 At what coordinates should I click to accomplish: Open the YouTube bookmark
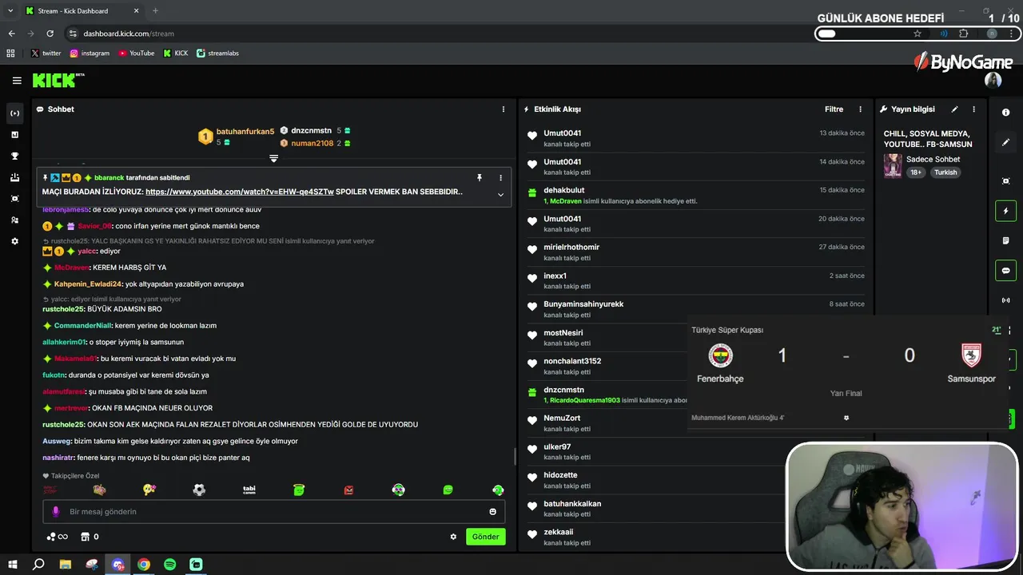(136, 54)
